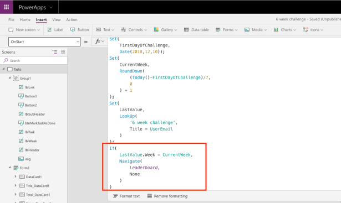Click the LookUp function name
This screenshot has width=341, height=203.
pyautogui.click(x=127, y=116)
